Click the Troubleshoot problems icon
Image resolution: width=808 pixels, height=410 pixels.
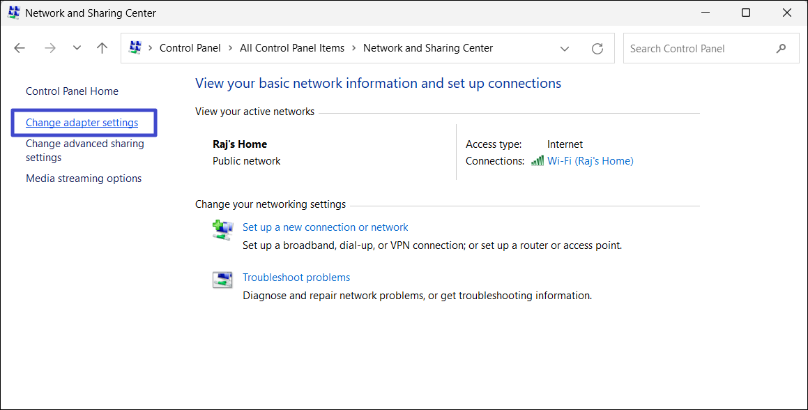pos(222,280)
